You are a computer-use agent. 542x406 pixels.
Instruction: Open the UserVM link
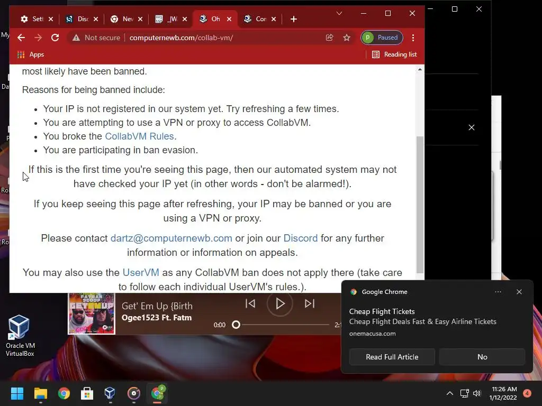[141, 272]
